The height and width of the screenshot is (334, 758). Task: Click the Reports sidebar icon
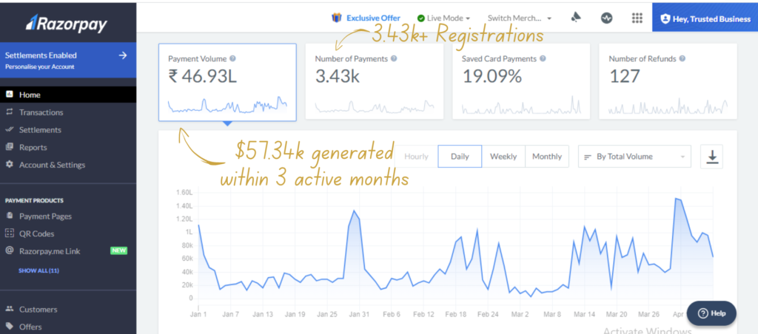coord(9,147)
